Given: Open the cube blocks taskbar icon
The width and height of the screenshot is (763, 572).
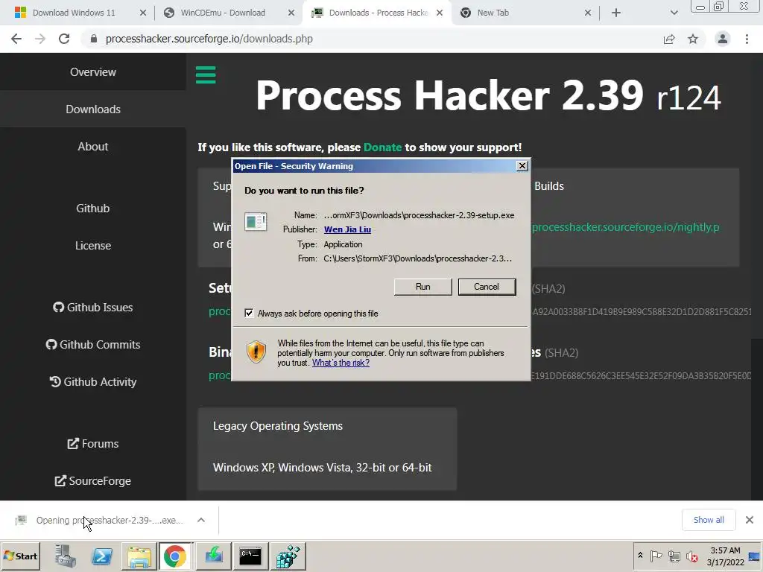Looking at the screenshot, I should [x=288, y=556].
